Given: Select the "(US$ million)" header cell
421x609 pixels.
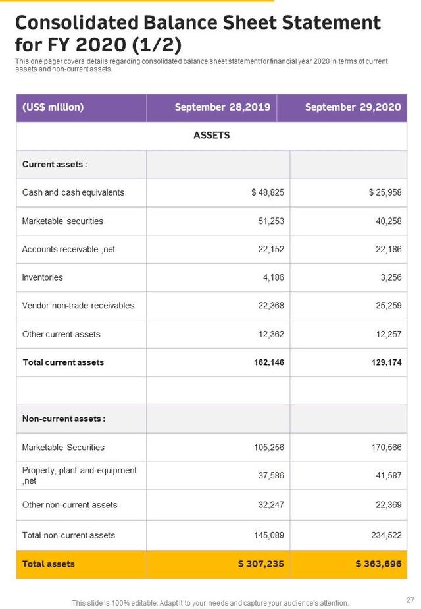Looking at the screenshot, I should click(x=53, y=107).
